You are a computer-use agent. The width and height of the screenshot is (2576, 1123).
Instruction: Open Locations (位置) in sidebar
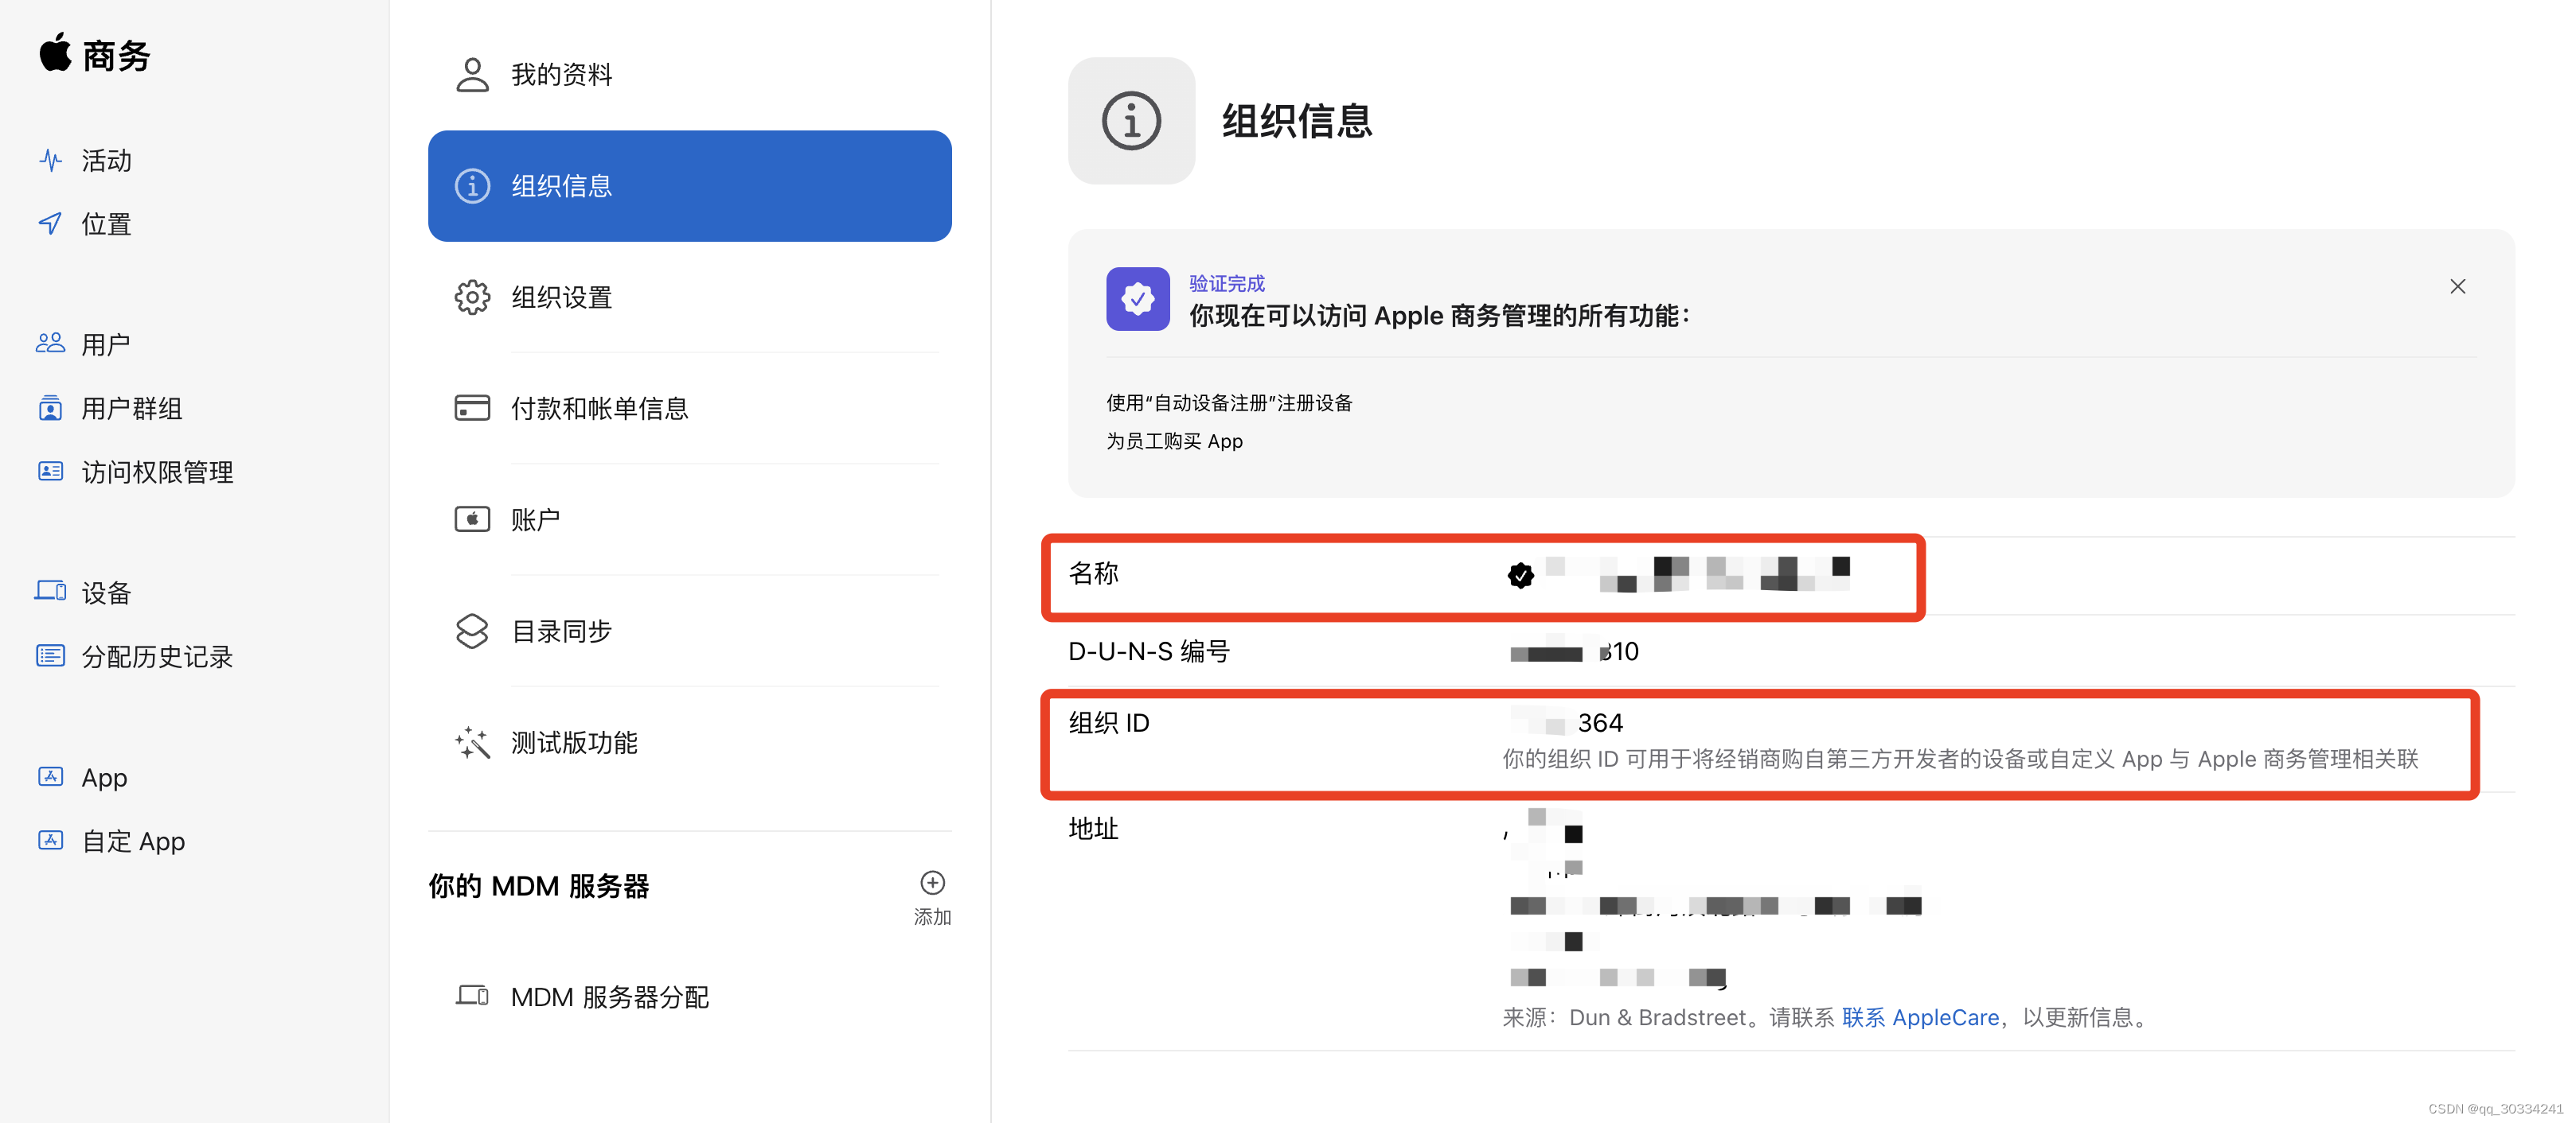106,223
